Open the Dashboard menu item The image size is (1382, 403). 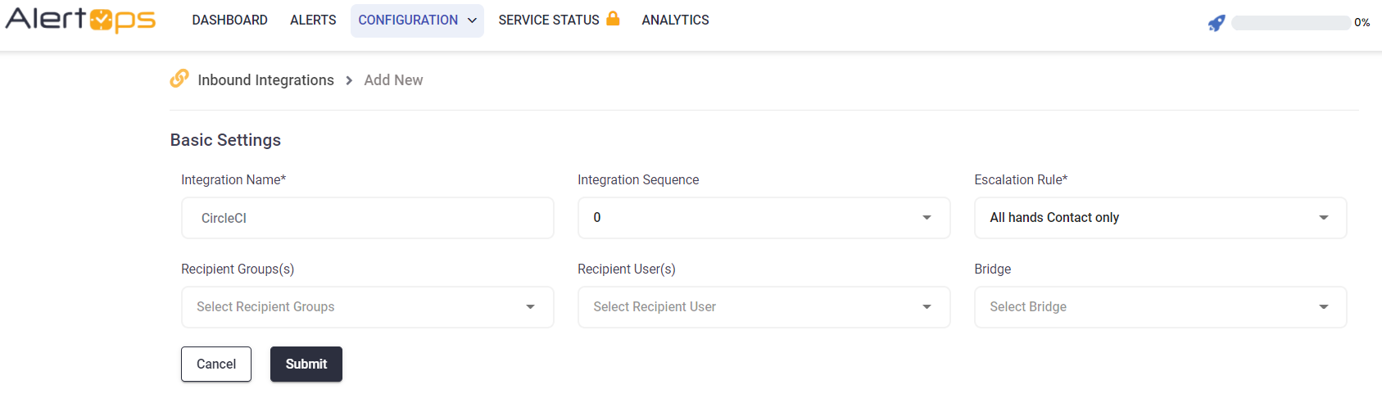click(x=229, y=20)
